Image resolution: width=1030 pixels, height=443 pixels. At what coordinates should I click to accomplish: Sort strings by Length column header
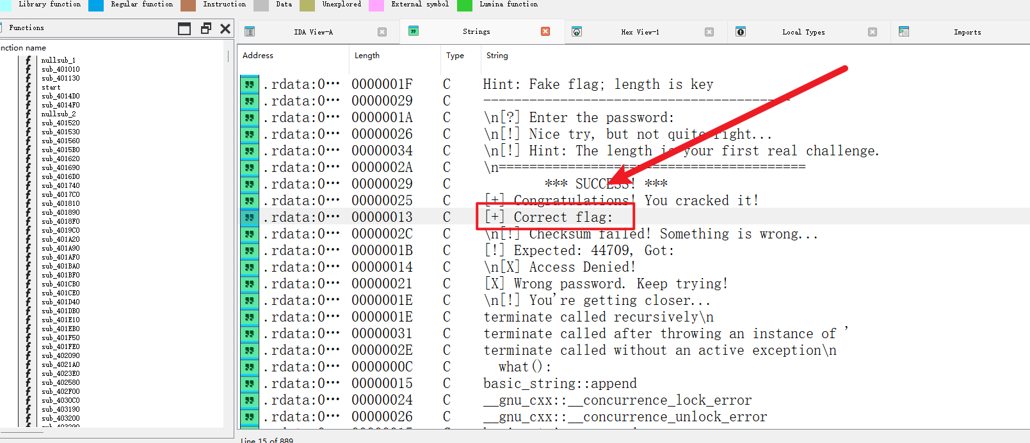(x=367, y=56)
